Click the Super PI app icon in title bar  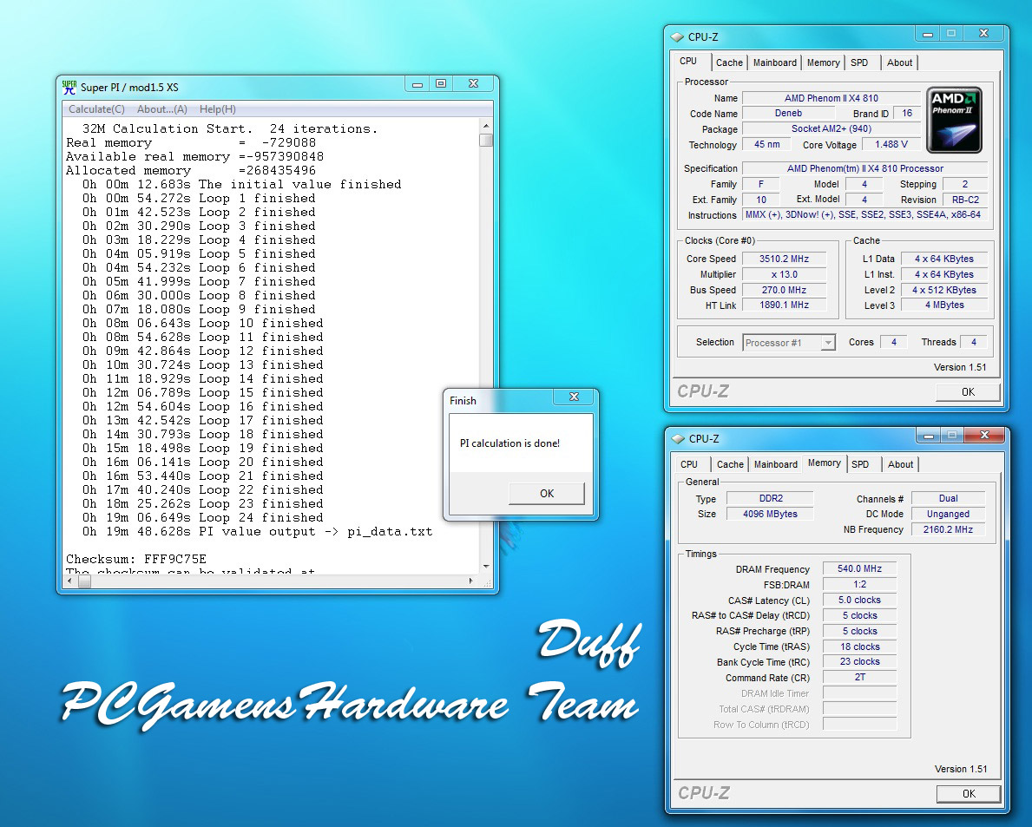(69, 87)
